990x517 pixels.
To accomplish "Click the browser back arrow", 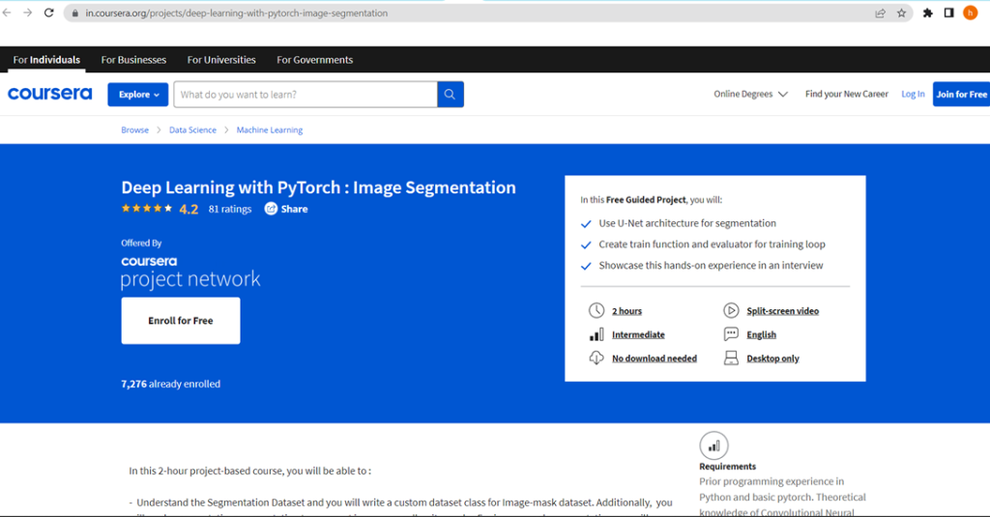I will pos(7,14).
